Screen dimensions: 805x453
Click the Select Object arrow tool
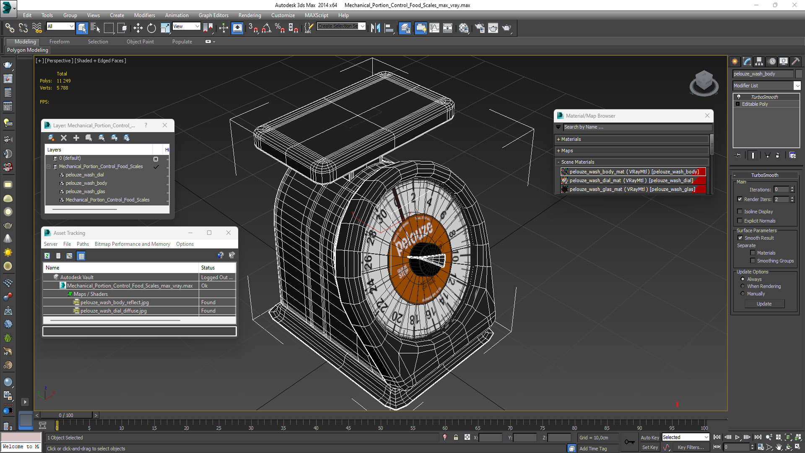point(82,28)
